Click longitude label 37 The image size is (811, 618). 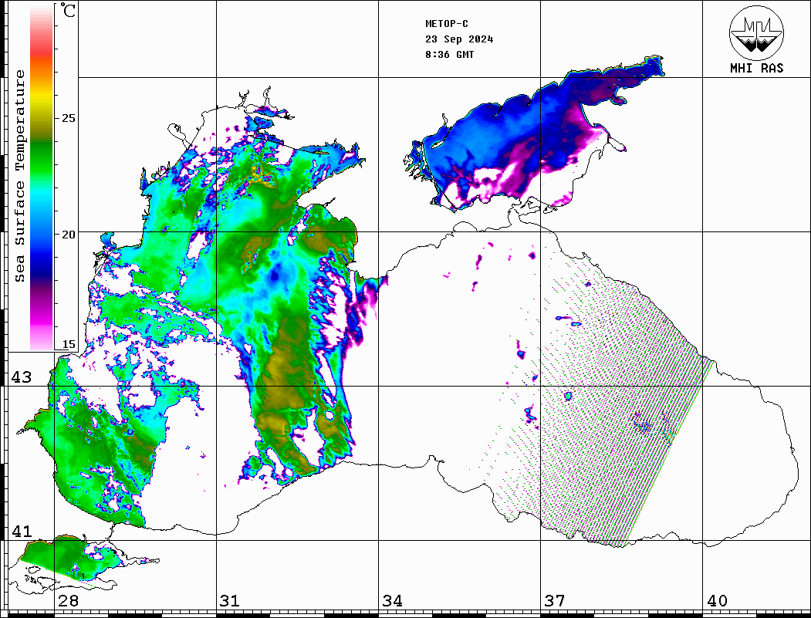(555, 601)
